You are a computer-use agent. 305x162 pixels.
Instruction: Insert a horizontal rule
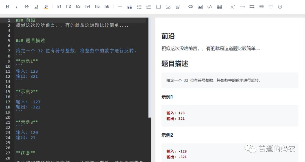(120, 6)
